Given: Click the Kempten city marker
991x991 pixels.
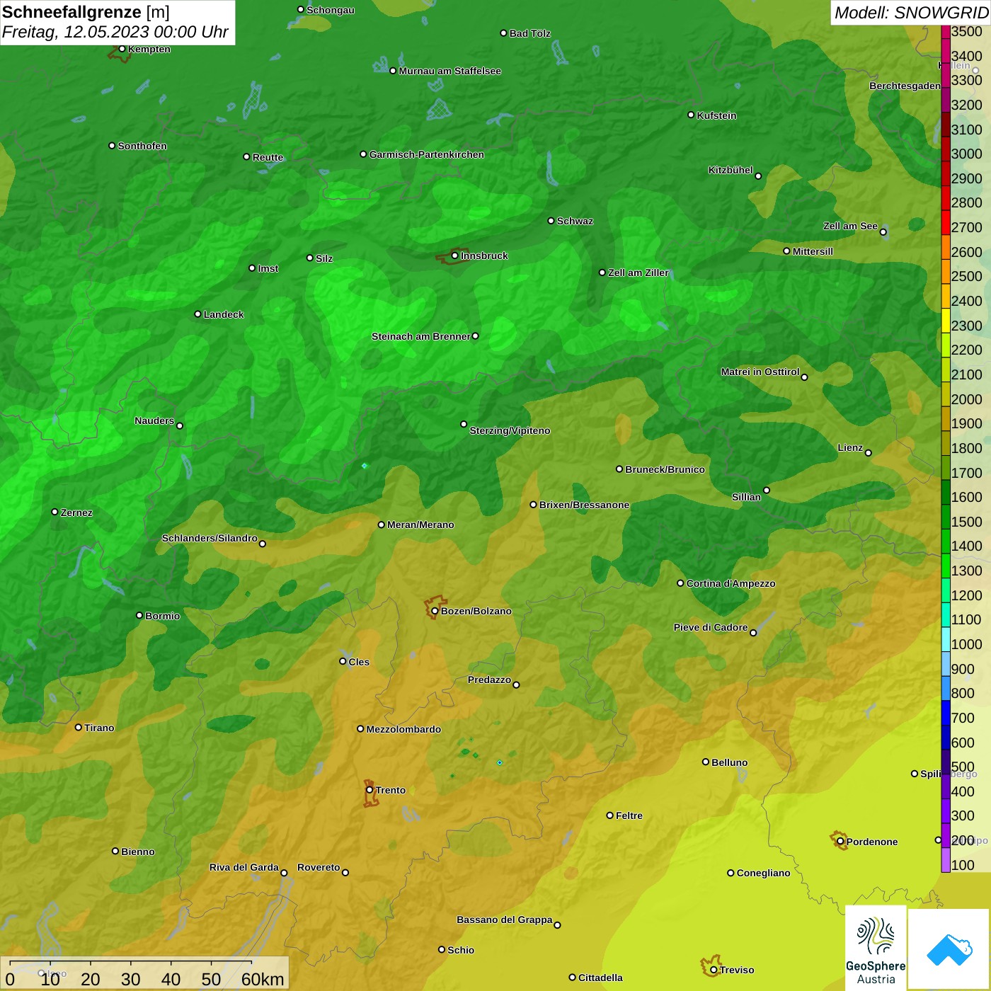Looking at the screenshot, I should (122, 49).
